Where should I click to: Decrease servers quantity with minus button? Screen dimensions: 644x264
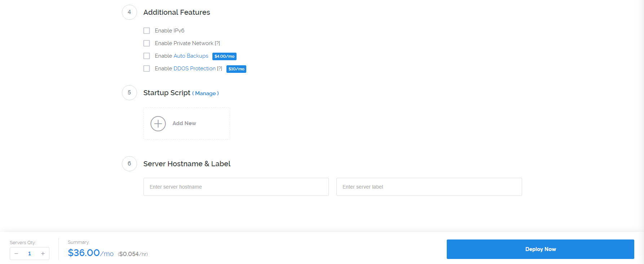pos(16,254)
